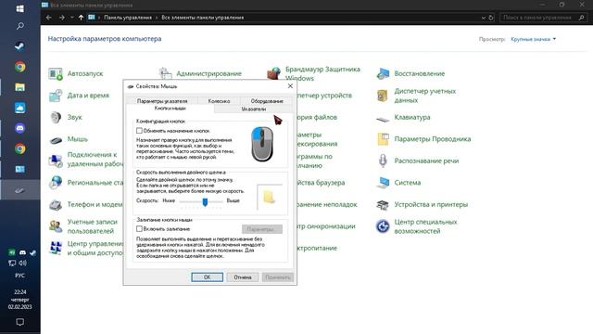Open taskbar search magnifier
593x334 pixels.
coord(20,26)
